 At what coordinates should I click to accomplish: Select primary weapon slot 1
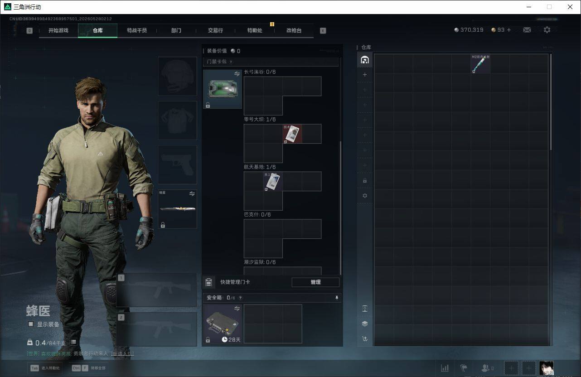tap(157, 290)
